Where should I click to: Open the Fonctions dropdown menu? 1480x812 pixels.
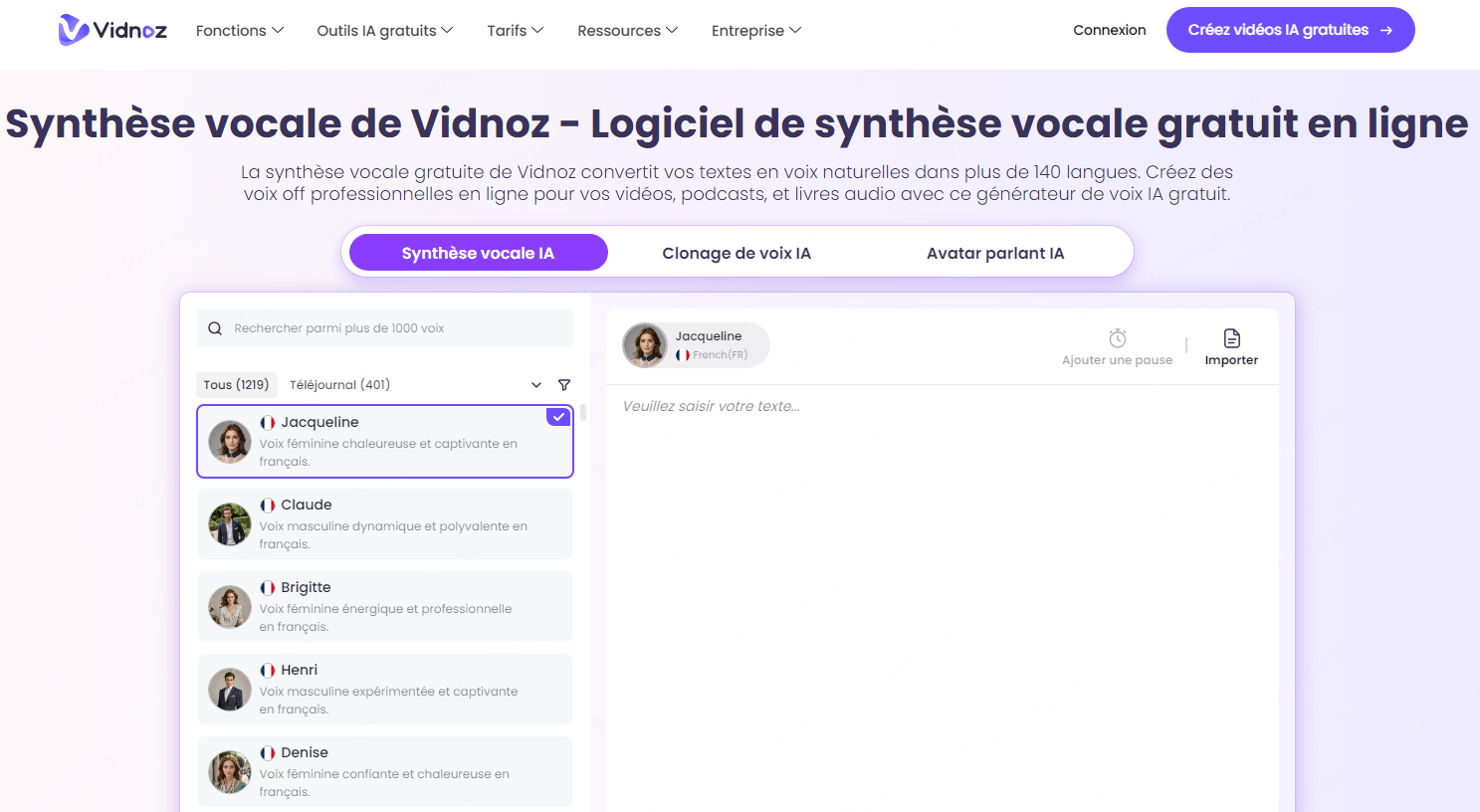pyautogui.click(x=240, y=31)
